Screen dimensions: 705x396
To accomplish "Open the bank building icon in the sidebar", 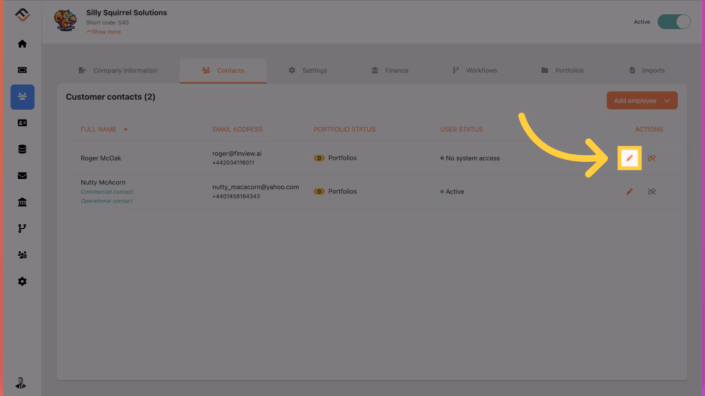I will [x=22, y=202].
